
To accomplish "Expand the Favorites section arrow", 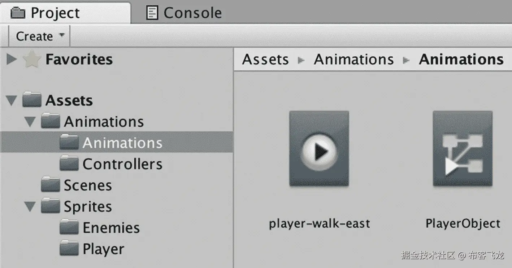I will point(12,59).
